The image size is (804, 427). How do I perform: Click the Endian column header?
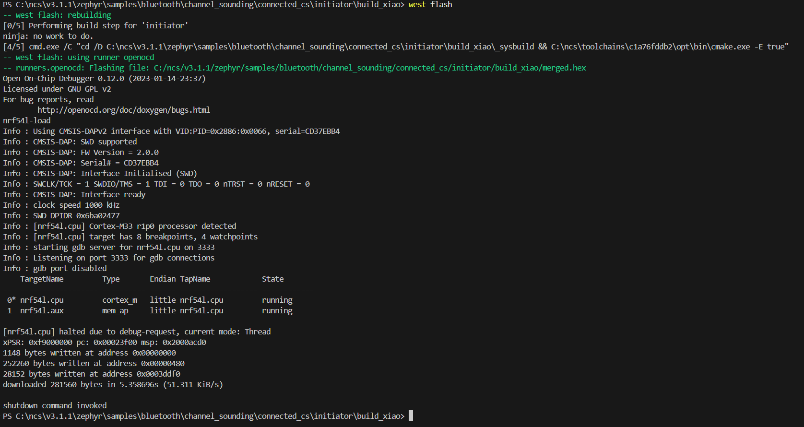click(163, 279)
